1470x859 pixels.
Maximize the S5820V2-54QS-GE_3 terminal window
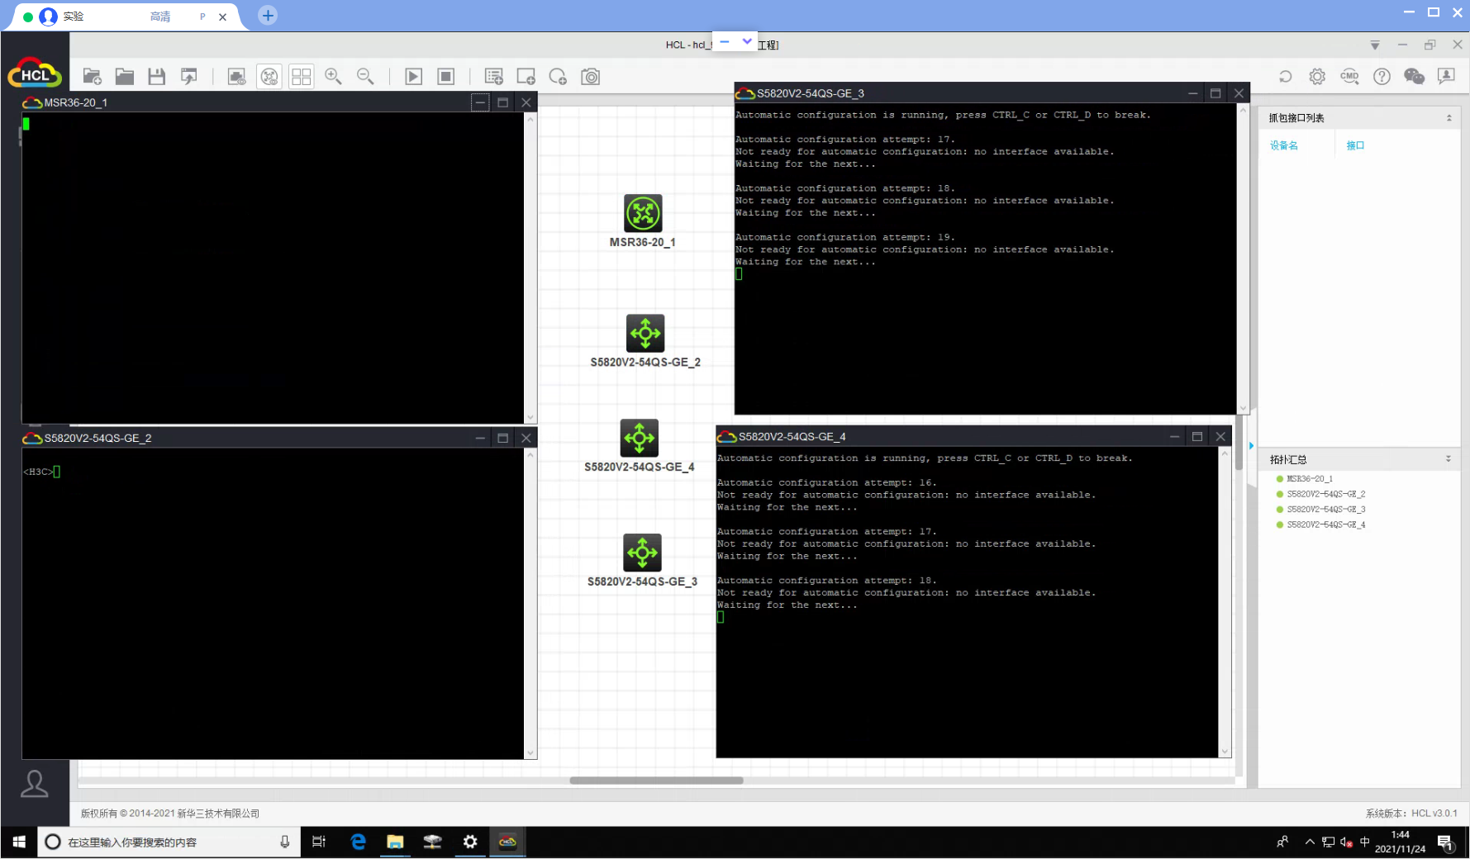(x=1215, y=93)
